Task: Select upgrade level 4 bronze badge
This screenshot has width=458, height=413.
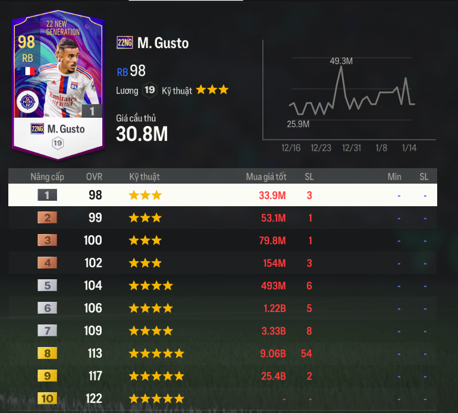Action: point(48,263)
